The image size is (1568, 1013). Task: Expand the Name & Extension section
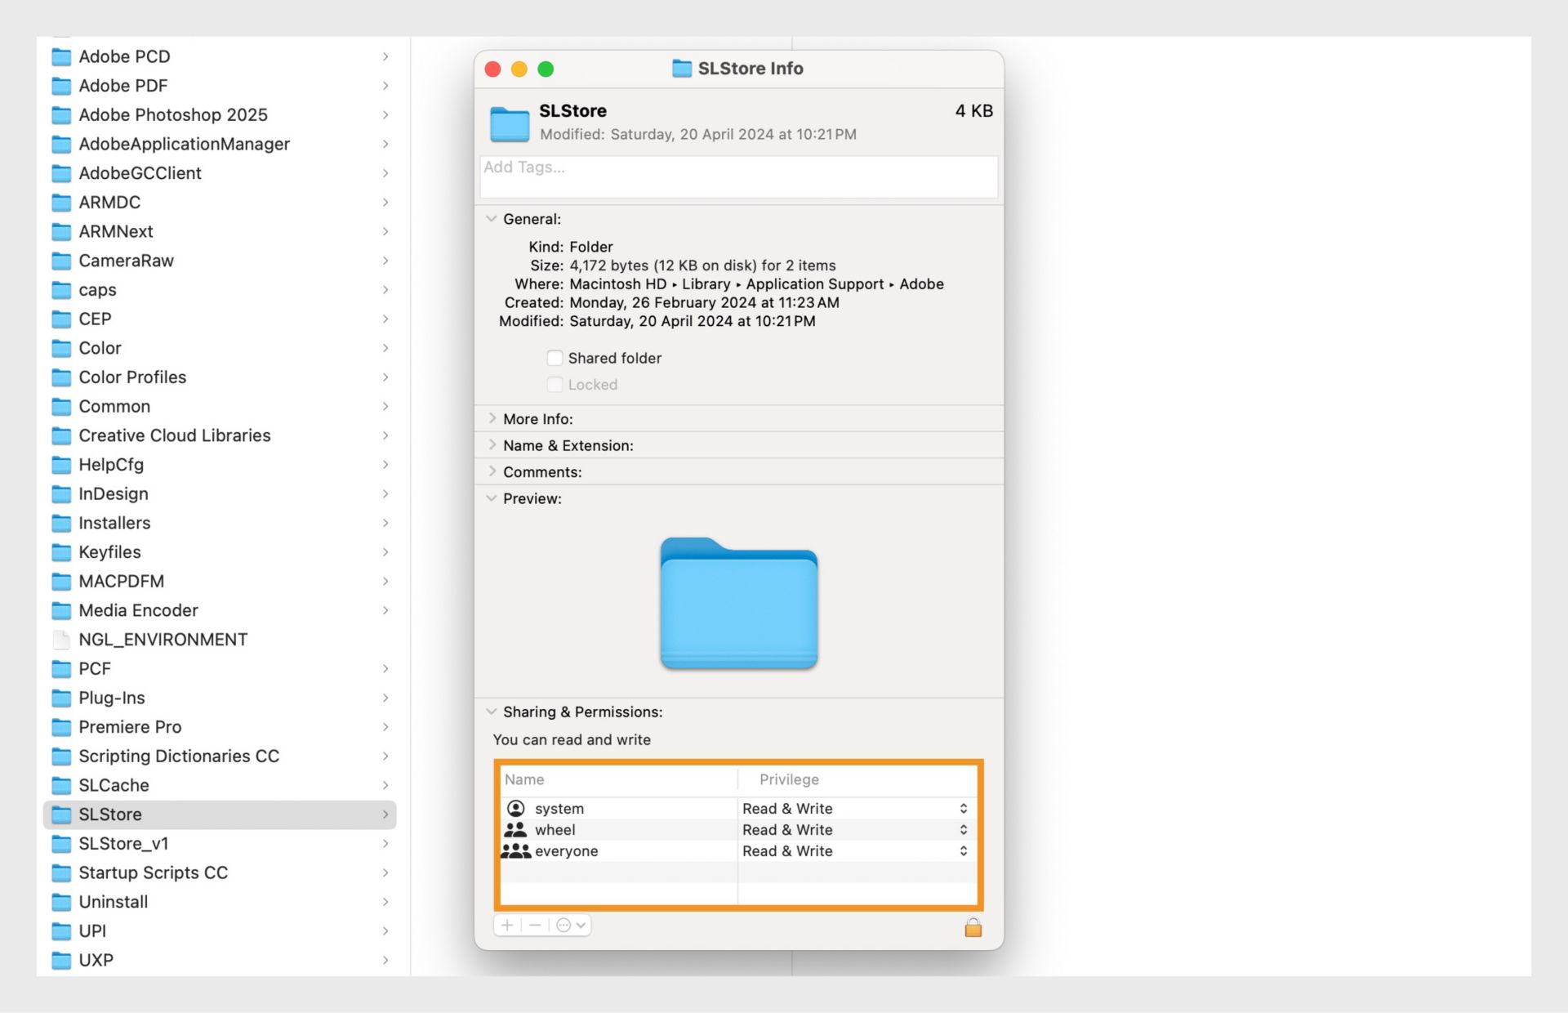pyautogui.click(x=492, y=445)
